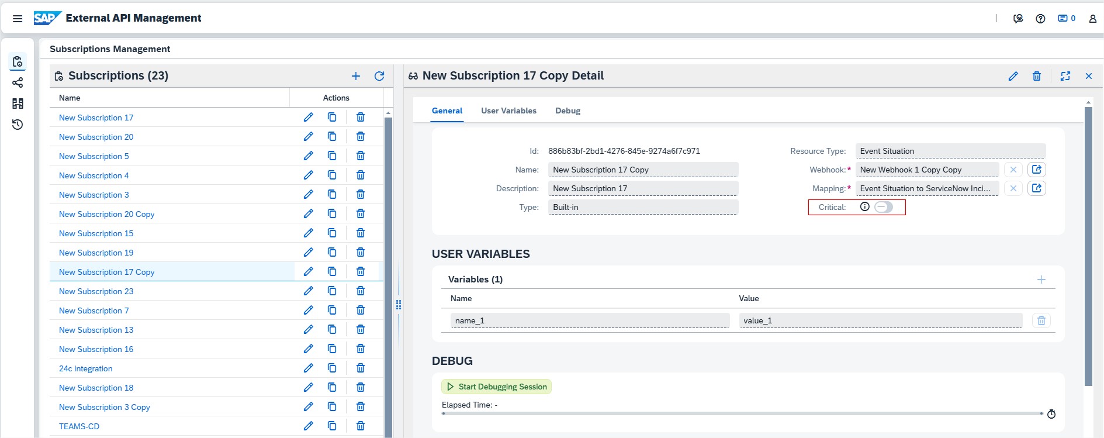Click the Elapsed Time progress slider
1104x438 pixels.
pos(742,413)
